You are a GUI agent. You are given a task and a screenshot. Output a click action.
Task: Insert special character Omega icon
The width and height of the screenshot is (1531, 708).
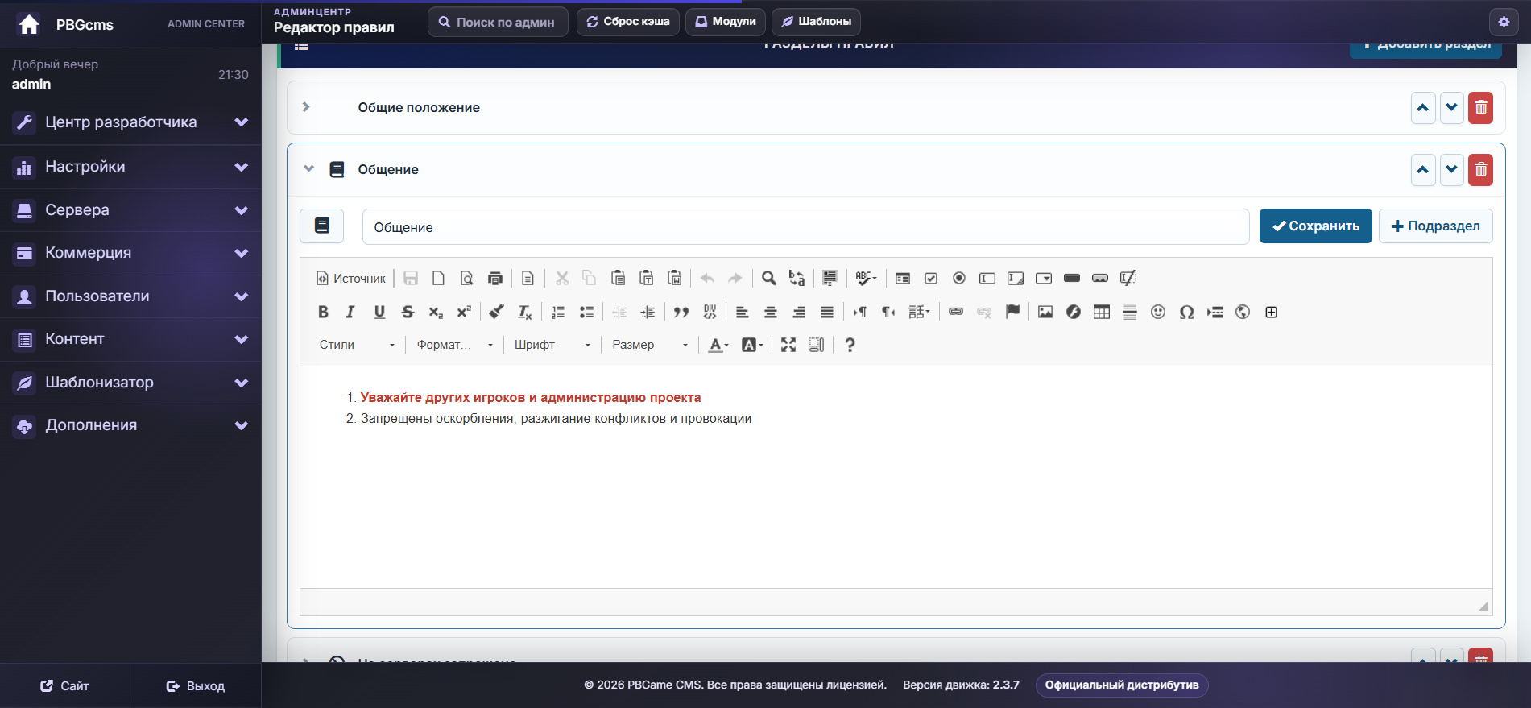click(x=1186, y=313)
